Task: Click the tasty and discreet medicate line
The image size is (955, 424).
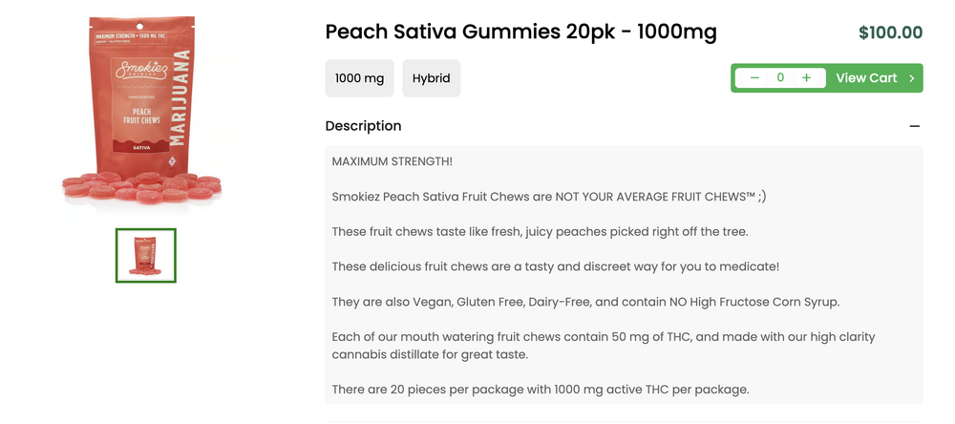Action: [x=556, y=266]
